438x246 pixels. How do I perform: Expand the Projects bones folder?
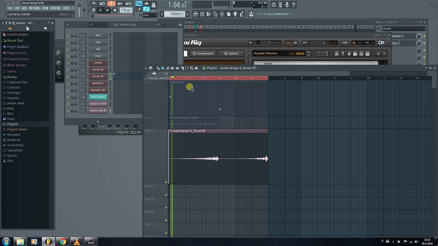tap(17, 129)
